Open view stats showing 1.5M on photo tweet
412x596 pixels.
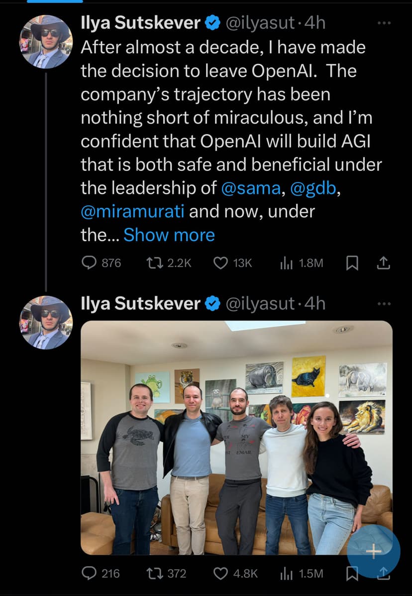click(x=286, y=573)
